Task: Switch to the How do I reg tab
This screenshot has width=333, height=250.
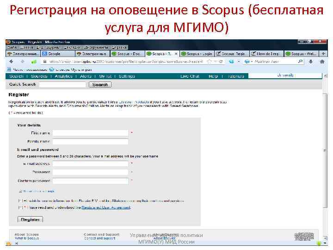Action: click(x=266, y=54)
